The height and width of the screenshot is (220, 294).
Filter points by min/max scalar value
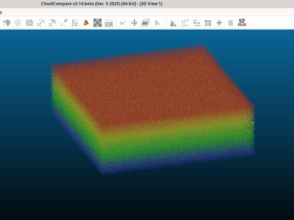point(196,23)
